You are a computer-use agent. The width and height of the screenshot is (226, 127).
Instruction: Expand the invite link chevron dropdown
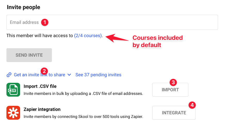point(69,75)
